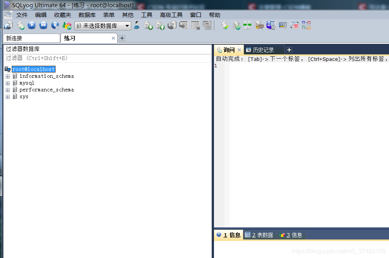389x258 pixels.
Task: Open the 编辑 menu
Action: click(41, 15)
